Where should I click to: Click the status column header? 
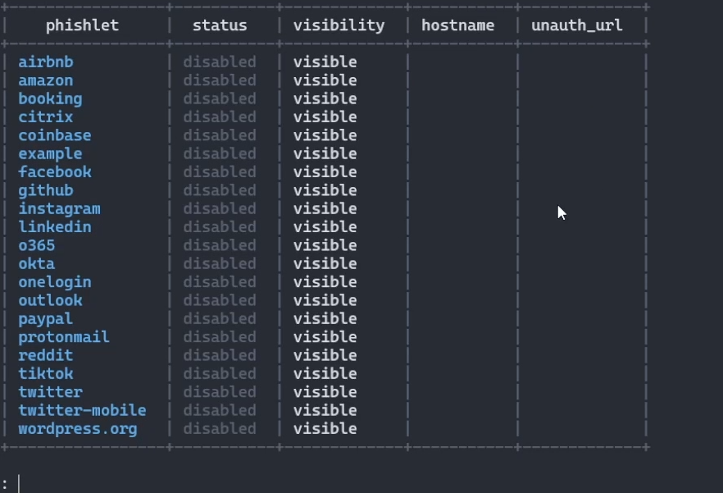click(x=220, y=25)
